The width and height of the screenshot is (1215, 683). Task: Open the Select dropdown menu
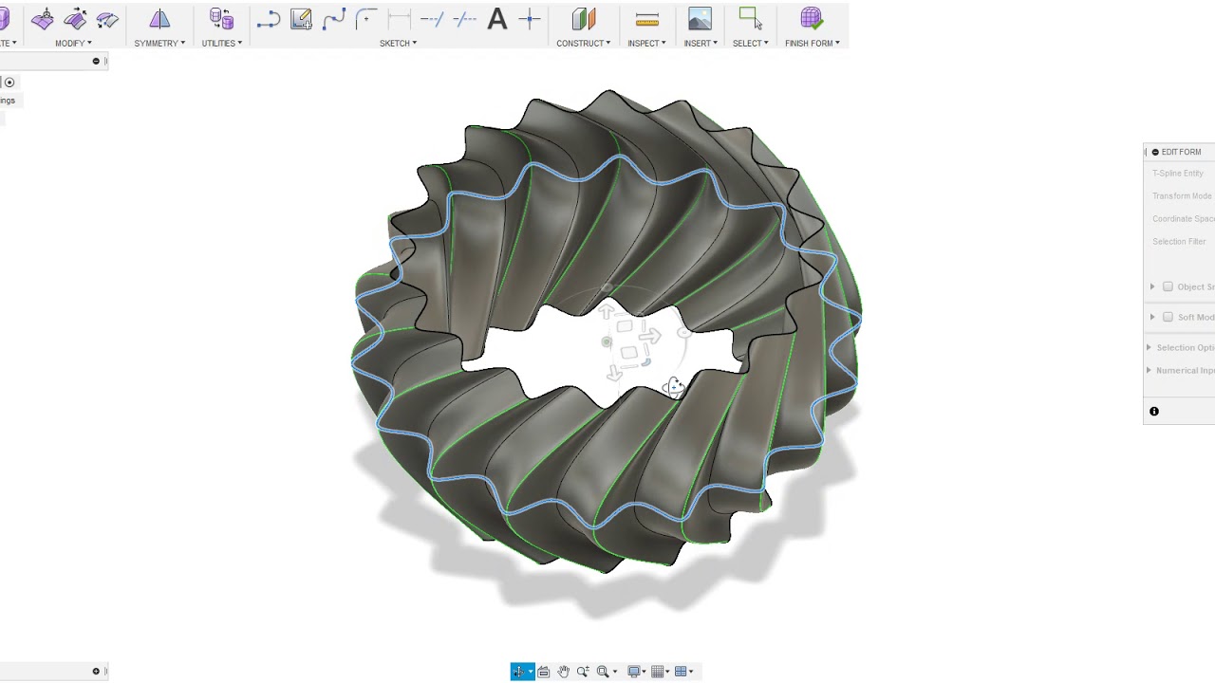coord(750,43)
